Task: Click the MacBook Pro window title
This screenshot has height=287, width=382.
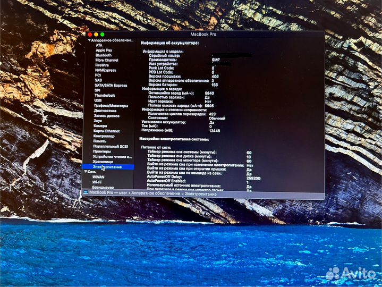Action: (203, 35)
